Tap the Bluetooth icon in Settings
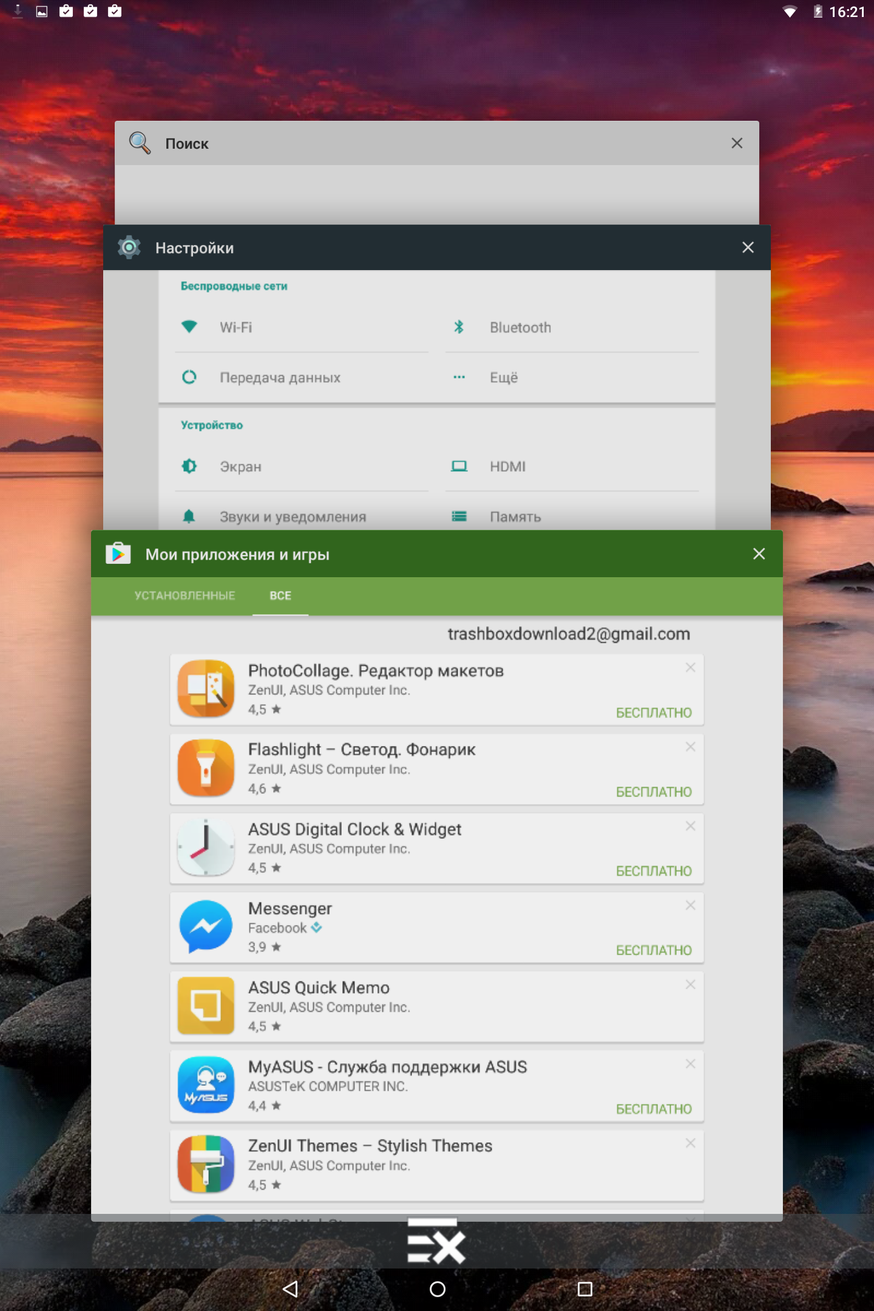The image size is (874, 1311). [459, 327]
